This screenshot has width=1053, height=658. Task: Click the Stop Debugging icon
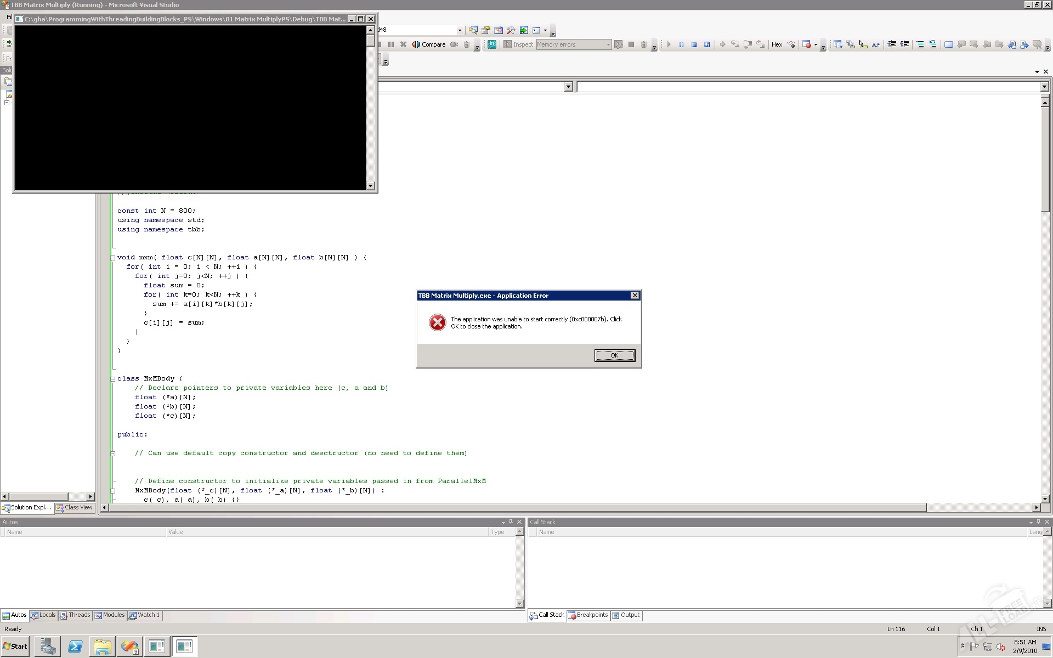(694, 44)
